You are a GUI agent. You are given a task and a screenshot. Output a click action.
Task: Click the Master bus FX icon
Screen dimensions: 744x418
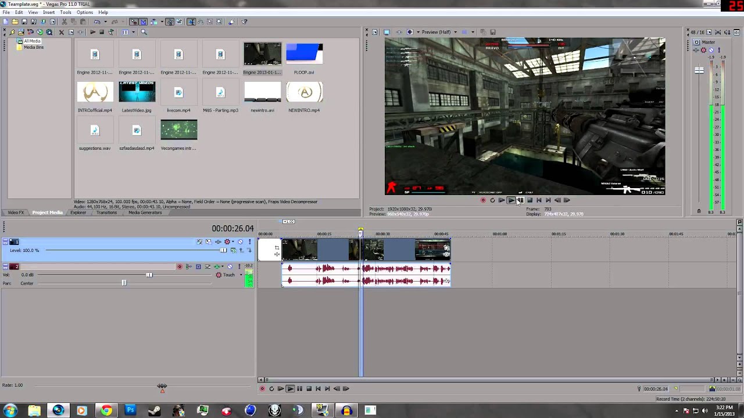pyautogui.click(x=696, y=50)
